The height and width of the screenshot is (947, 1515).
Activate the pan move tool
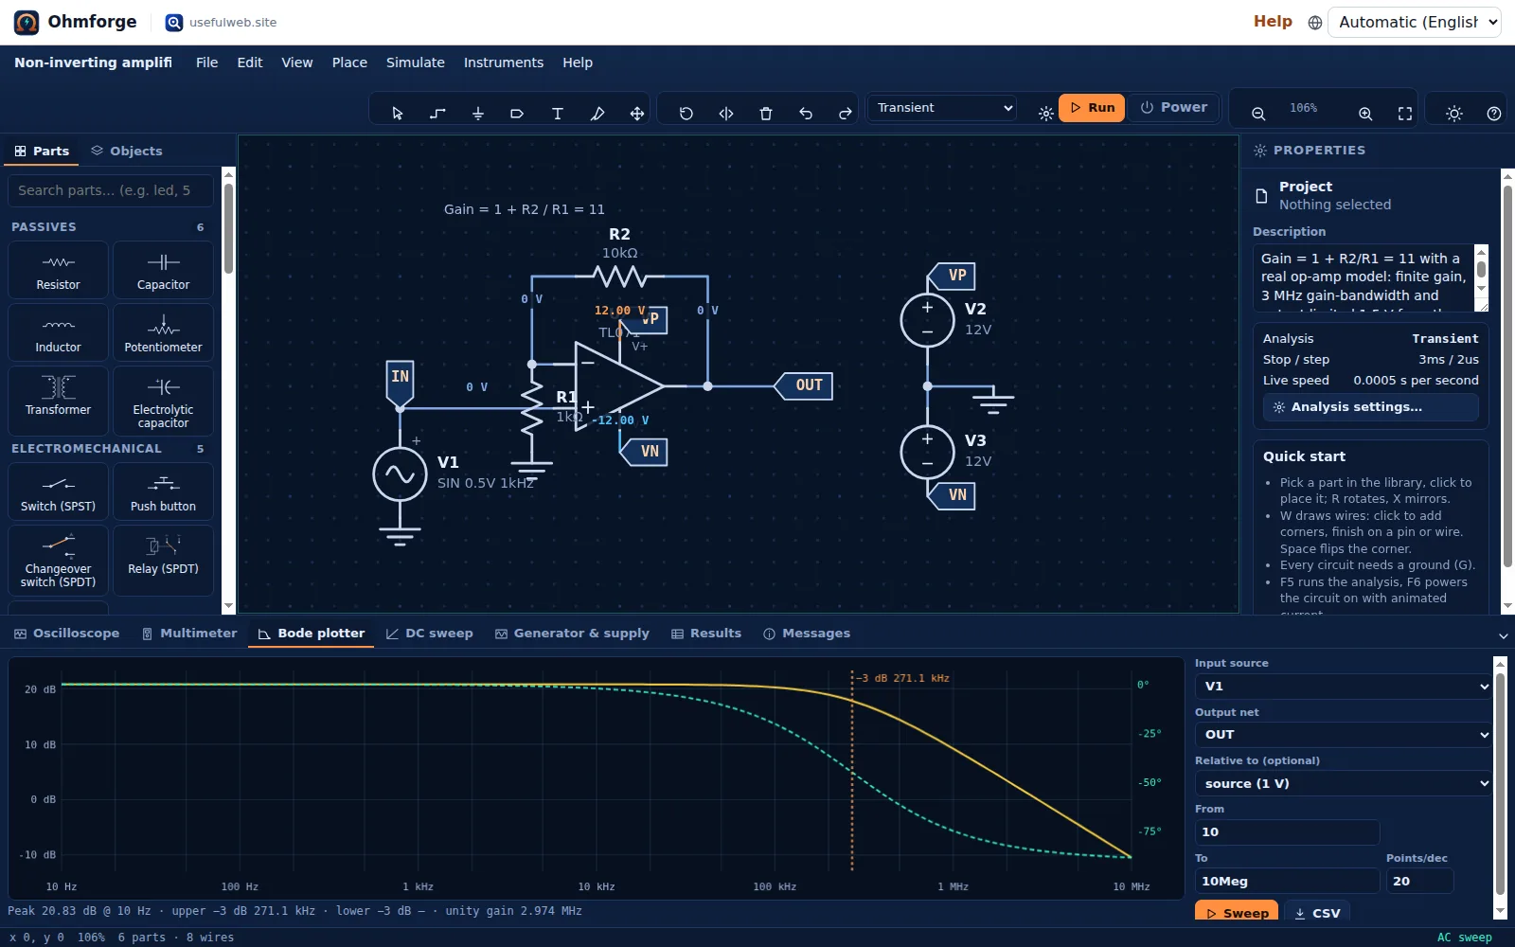pyautogui.click(x=637, y=114)
